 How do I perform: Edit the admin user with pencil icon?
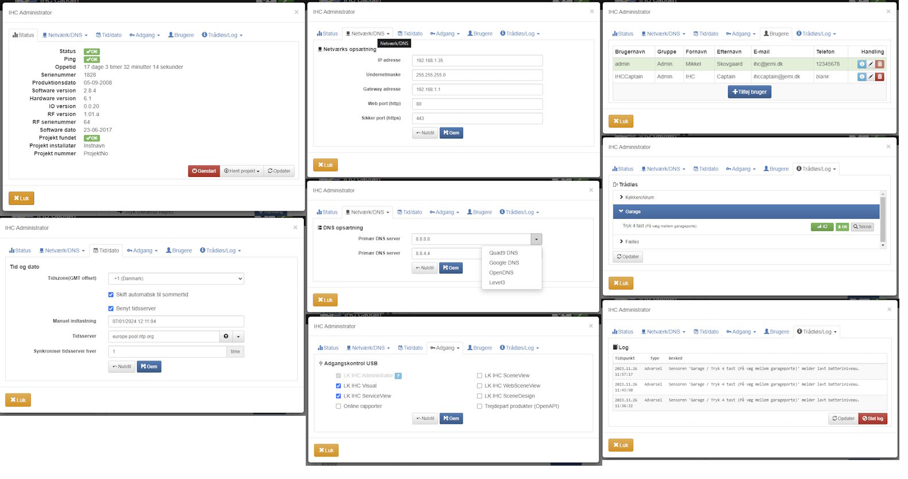pyautogui.click(x=871, y=64)
